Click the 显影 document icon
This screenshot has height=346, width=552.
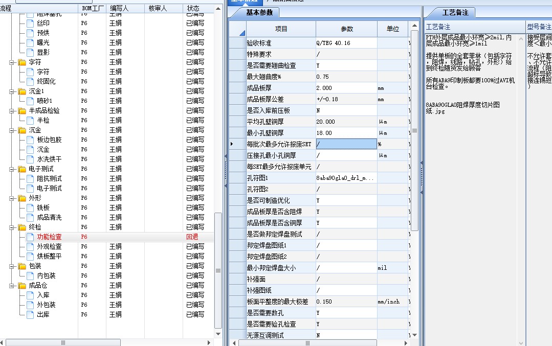point(30,53)
